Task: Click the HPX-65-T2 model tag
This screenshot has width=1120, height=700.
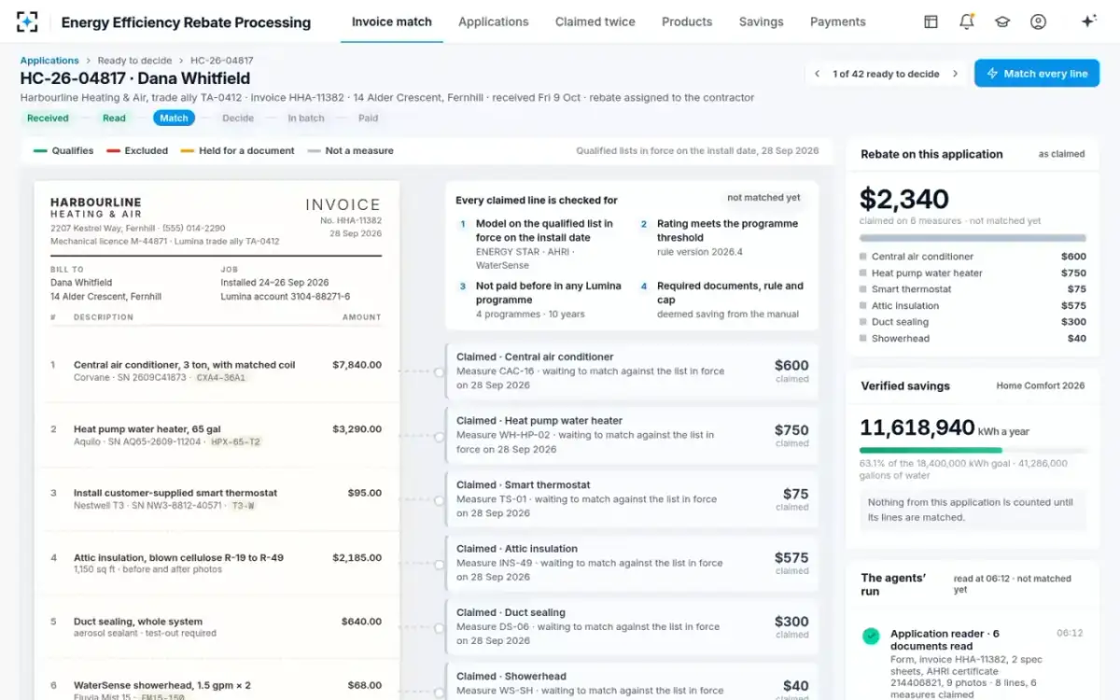Action: (235, 442)
